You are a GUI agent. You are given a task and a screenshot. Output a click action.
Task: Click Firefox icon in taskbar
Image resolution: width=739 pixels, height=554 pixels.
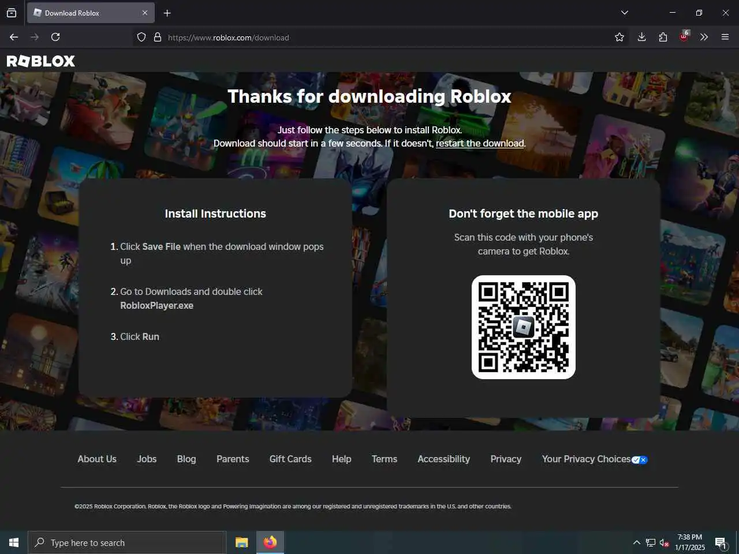coord(270,542)
